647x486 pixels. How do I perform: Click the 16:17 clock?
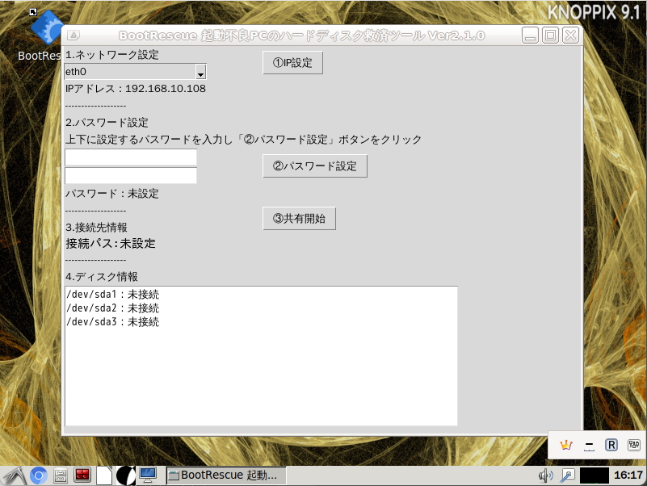pos(628,476)
